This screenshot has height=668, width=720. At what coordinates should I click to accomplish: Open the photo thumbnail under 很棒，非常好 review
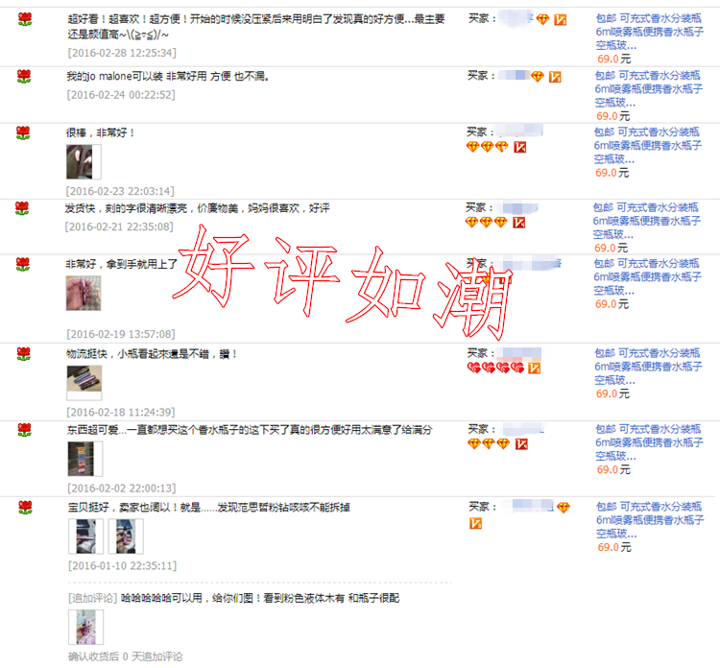[x=84, y=162]
